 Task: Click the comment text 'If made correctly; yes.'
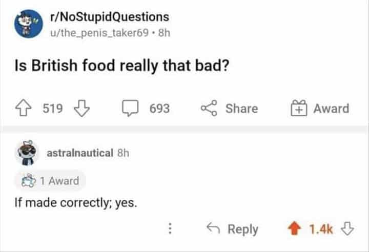click(x=75, y=202)
